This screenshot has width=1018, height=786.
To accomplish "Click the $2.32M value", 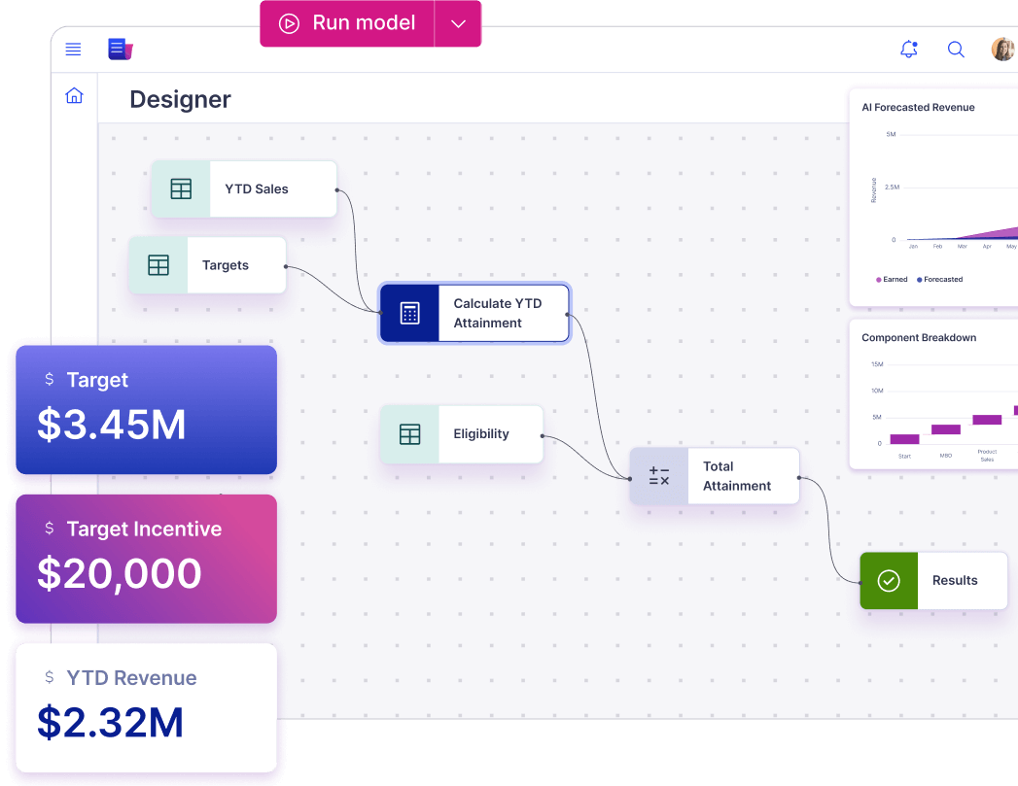I will 111,723.
